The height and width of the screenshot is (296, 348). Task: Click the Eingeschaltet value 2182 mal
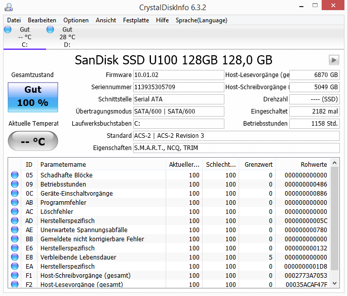coord(315,111)
